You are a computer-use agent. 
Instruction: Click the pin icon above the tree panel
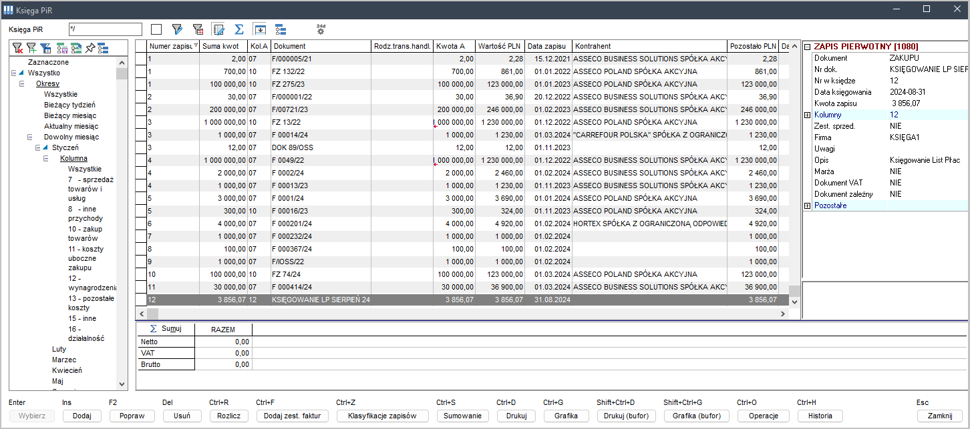90,48
